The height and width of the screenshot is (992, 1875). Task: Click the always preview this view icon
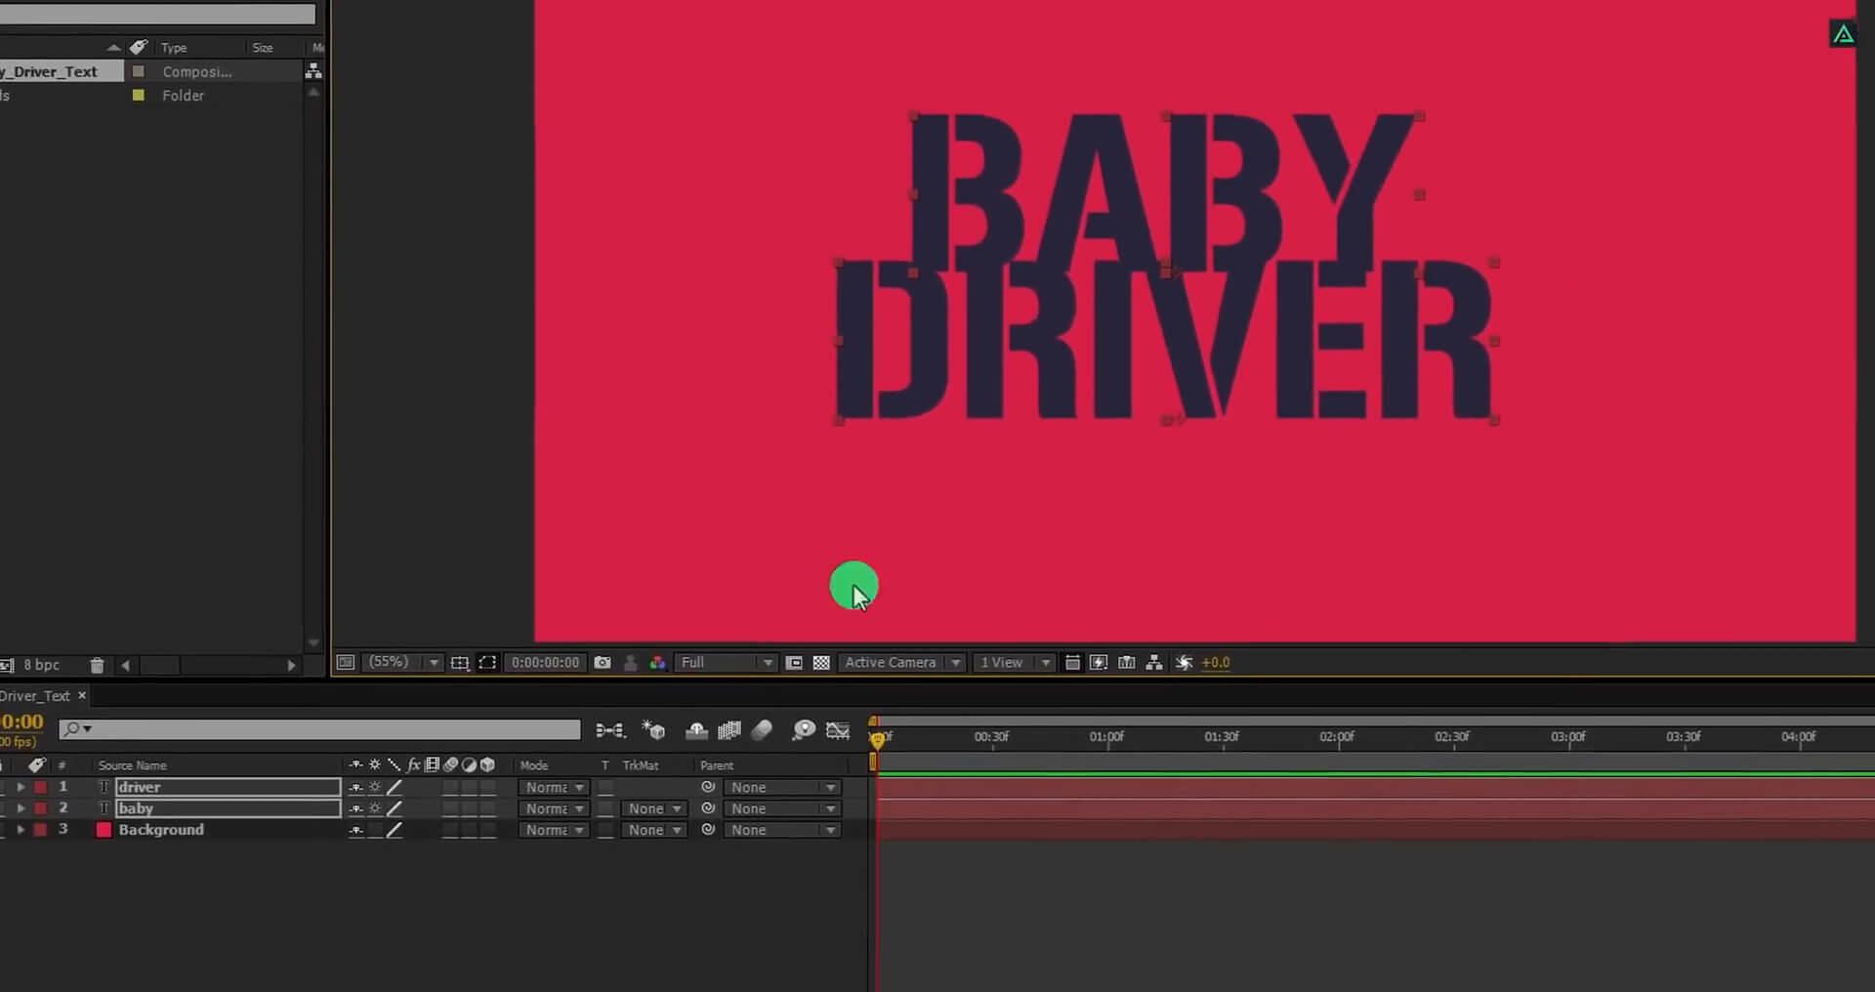click(x=345, y=662)
